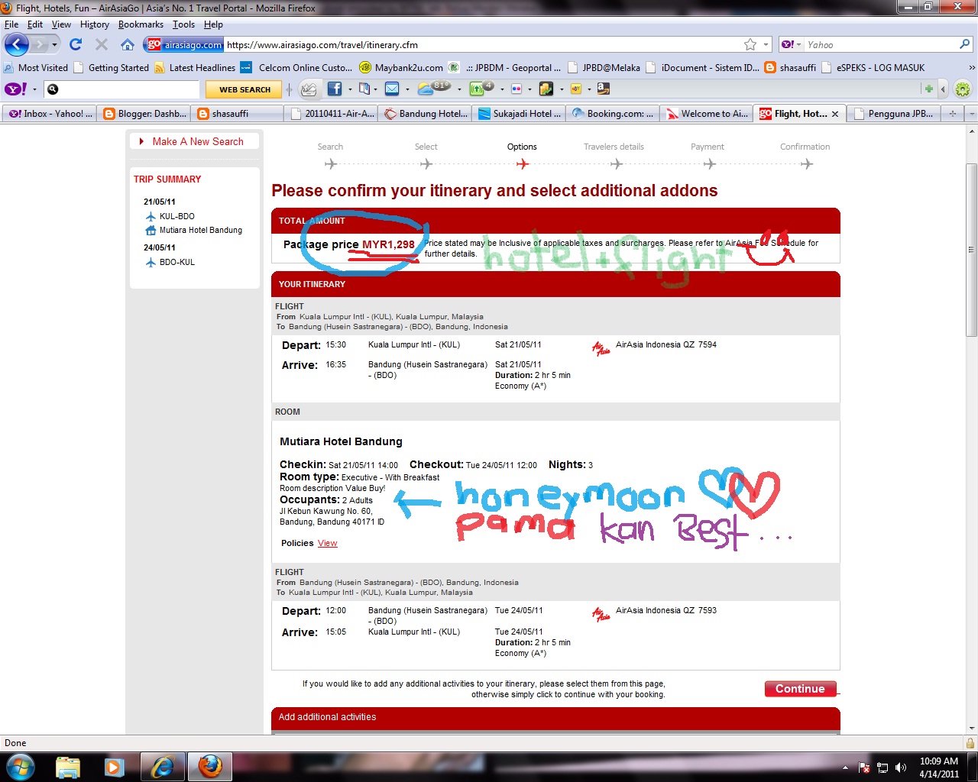Open the Edit menu
This screenshot has width=978, height=782.
tap(35, 24)
